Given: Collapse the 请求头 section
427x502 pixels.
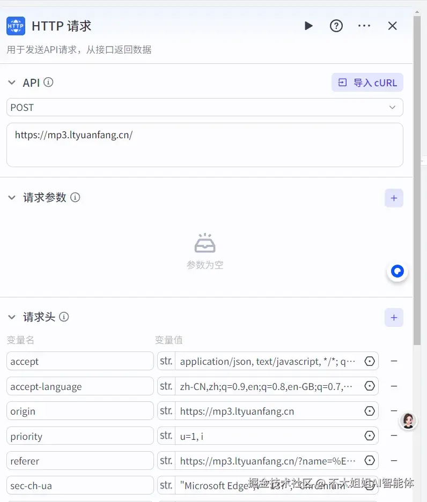Looking at the screenshot, I should [12, 317].
